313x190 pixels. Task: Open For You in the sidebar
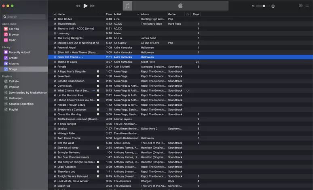pyautogui.click(x=14, y=29)
